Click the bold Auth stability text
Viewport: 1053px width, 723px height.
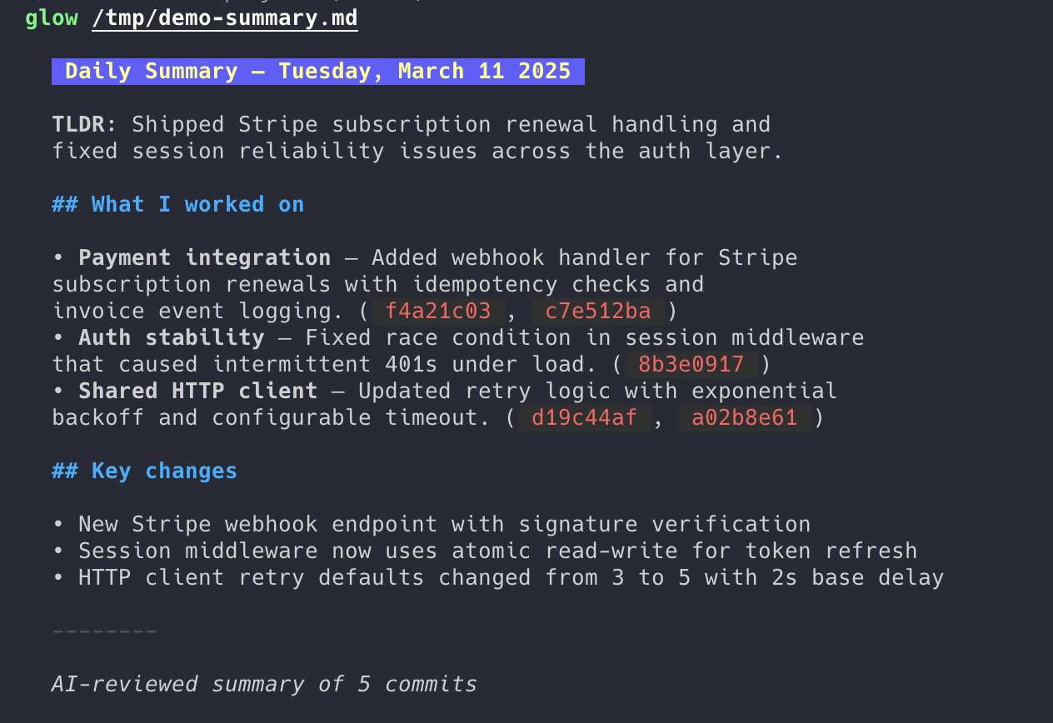pos(171,337)
